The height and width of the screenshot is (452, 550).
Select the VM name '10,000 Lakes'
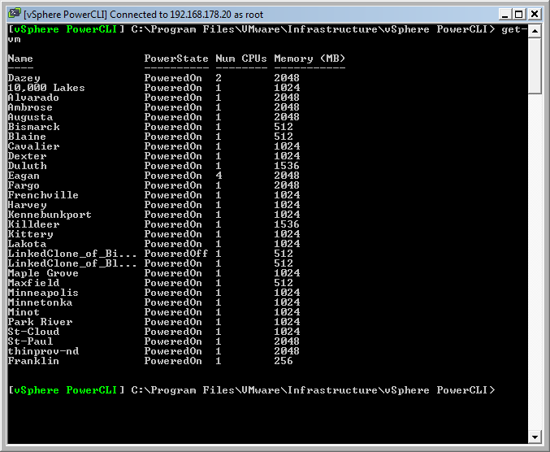46,88
